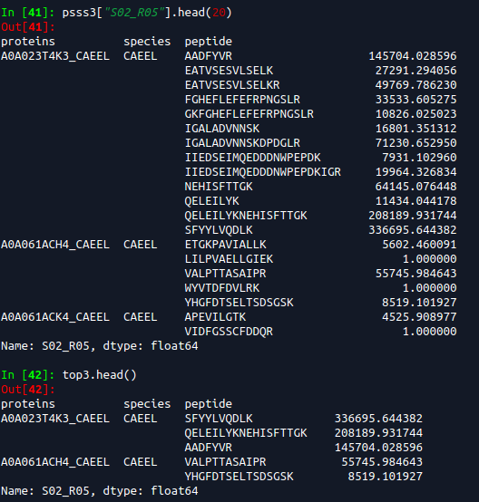Click the In [41] prompt label
479x502 pixels.
pyautogui.click(x=28, y=13)
